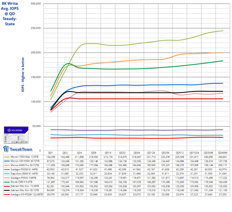This screenshot has width=232, height=212.
Task: Select legend entry 'Solidigm P5520 7.68TB'
Action: click(23, 178)
